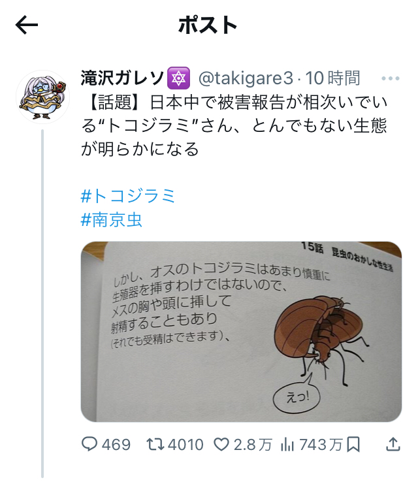Viewport: 418px width, 482px height.
Task: Click the 2.8万 likes count
Action: (x=253, y=445)
